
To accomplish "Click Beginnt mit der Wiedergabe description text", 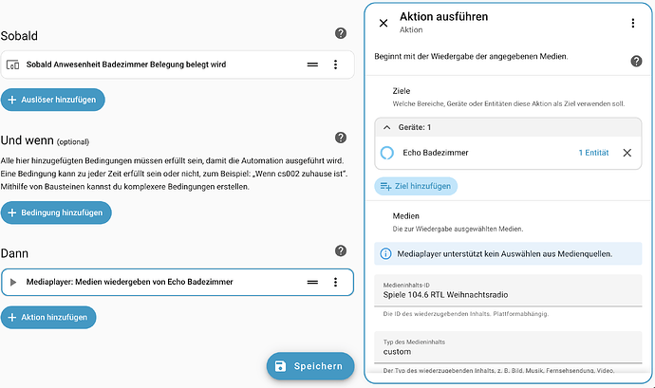I will [471, 56].
